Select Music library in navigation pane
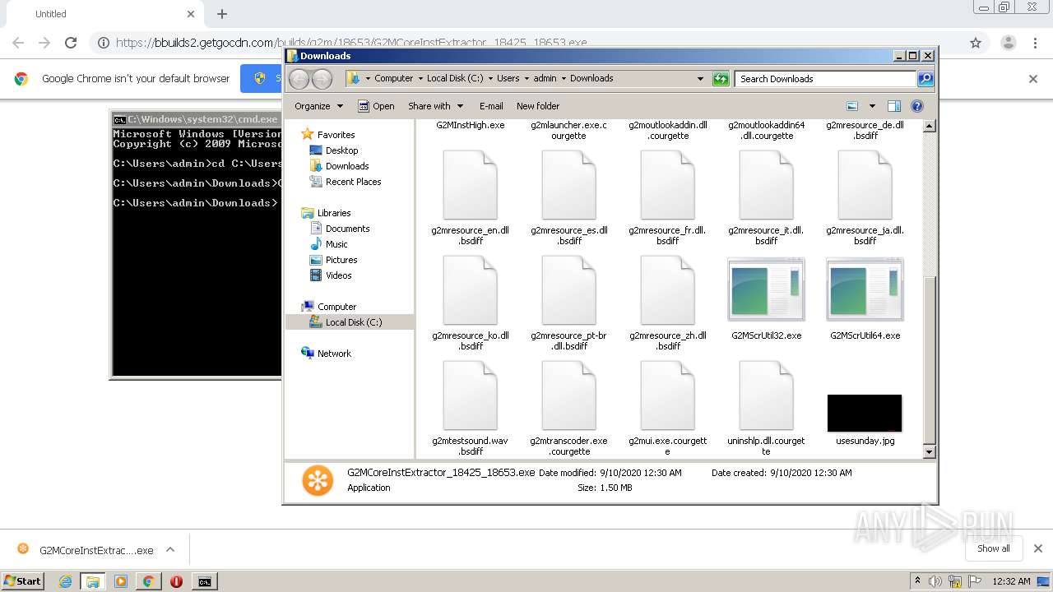The height and width of the screenshot is (592, 1053). point(329,244)
